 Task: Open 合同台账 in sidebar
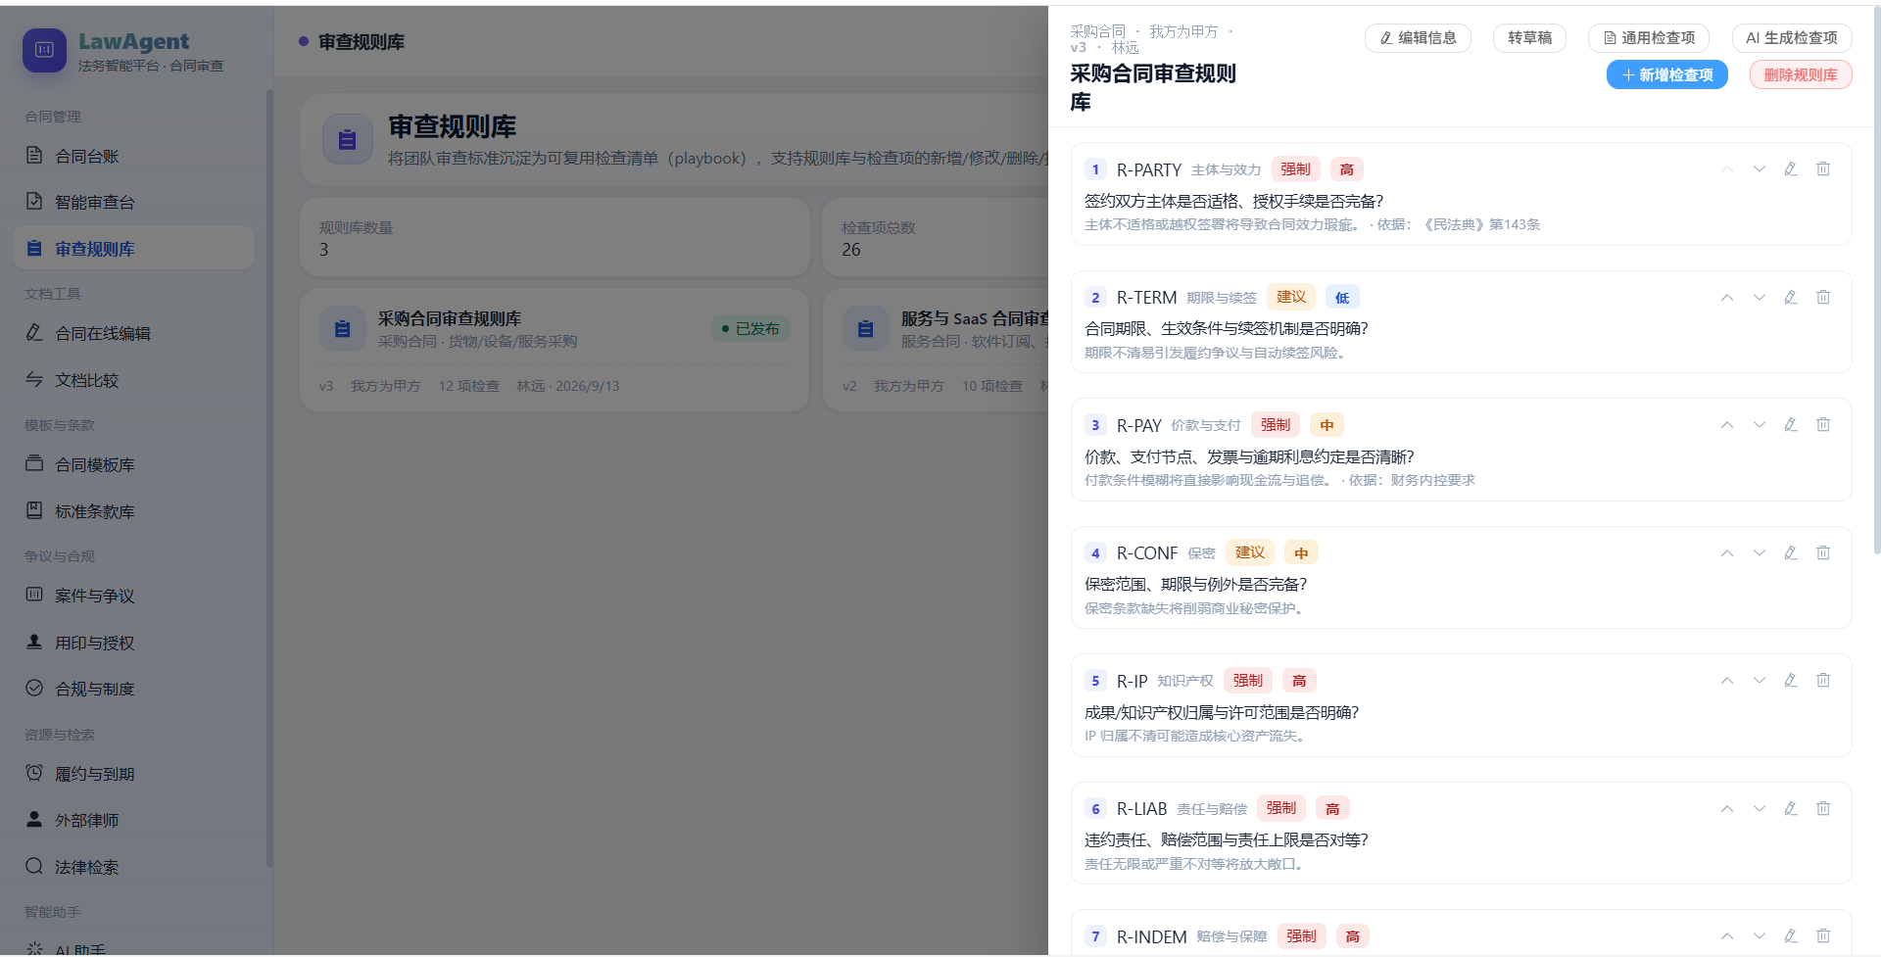(134, 156)
